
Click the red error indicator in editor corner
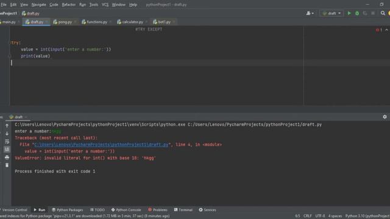click(379, 30)
